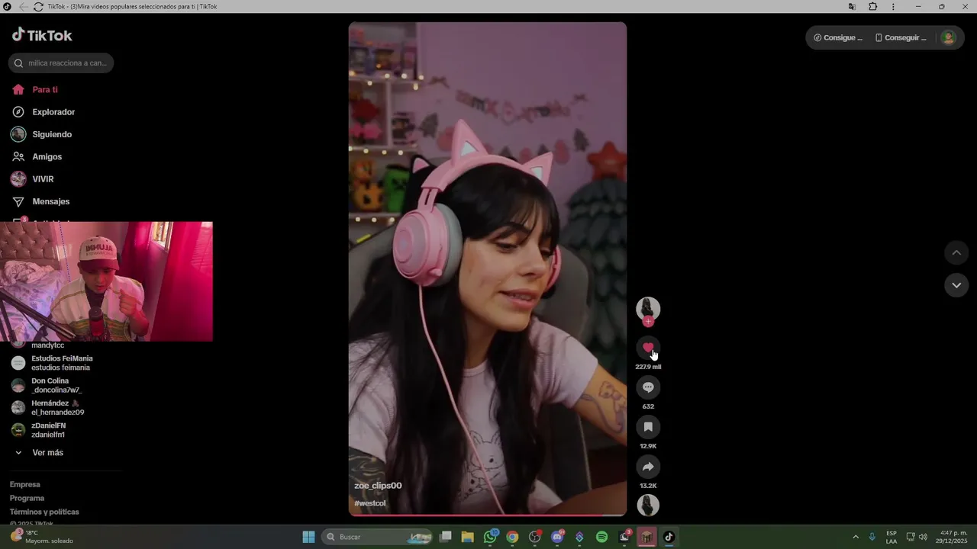Open the Explorador page
The width and height of the screenshot is (977, 549).
(53, 112)
